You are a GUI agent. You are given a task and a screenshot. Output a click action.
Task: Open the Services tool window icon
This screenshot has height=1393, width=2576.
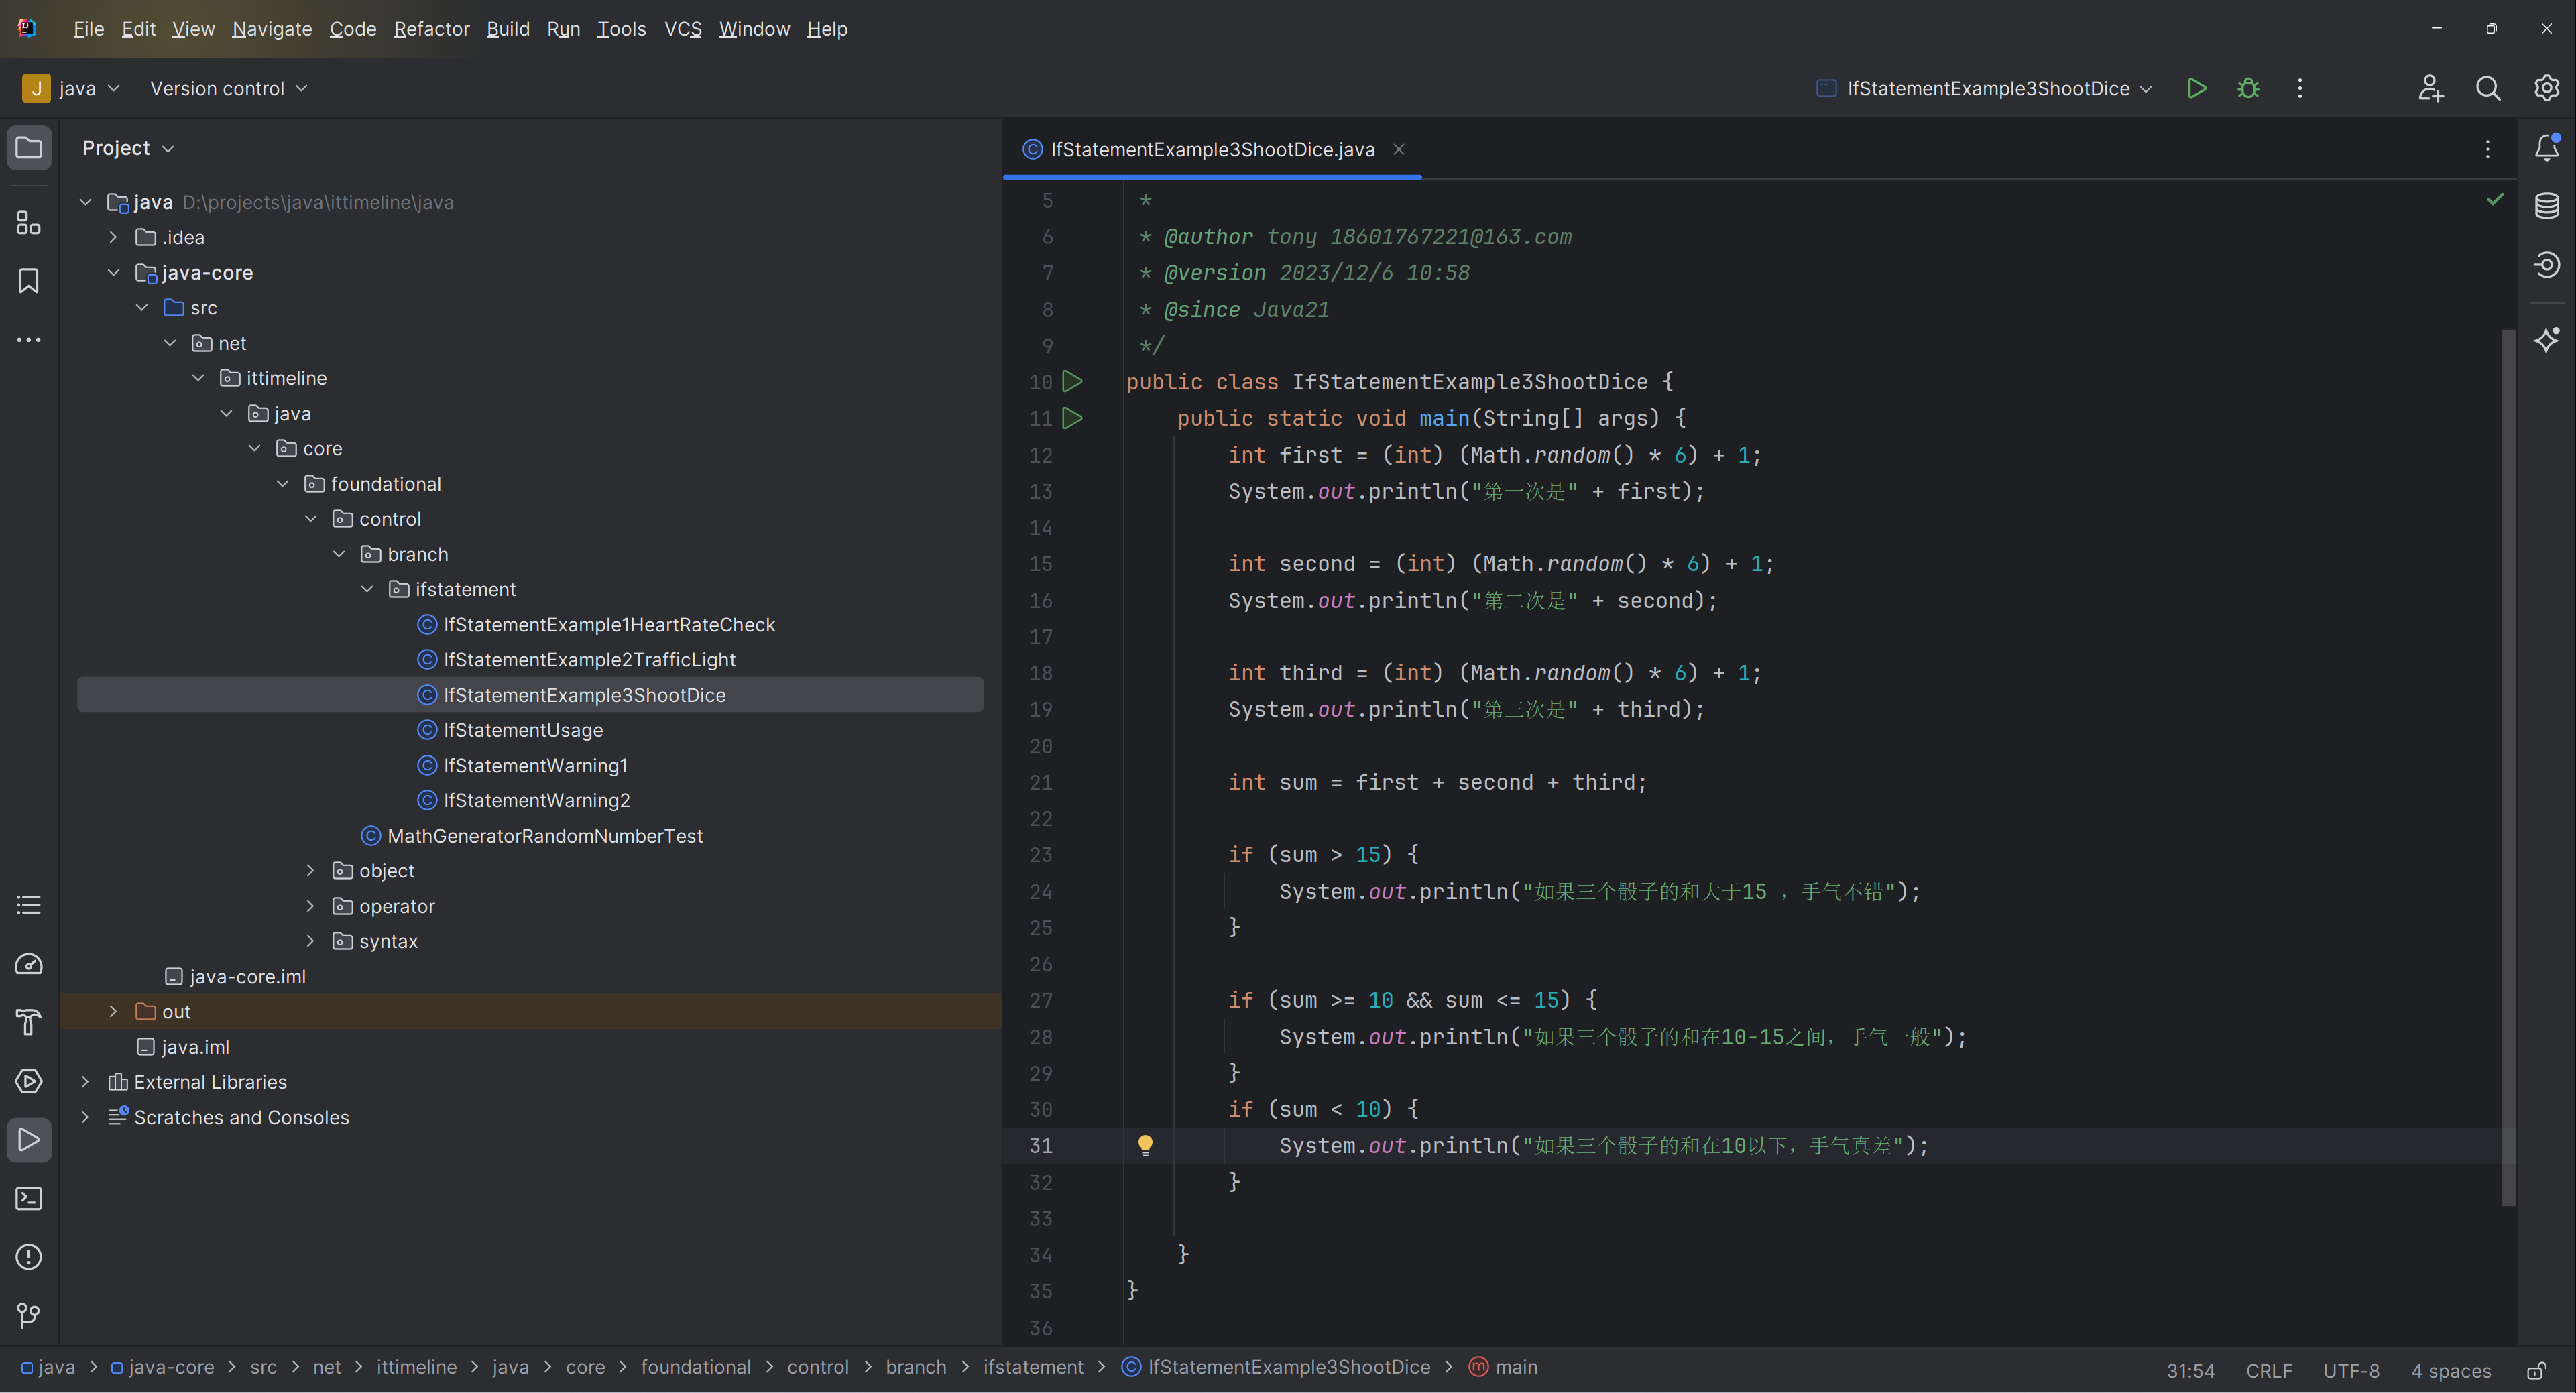pos(29,1081)
